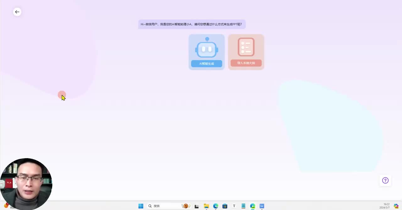Go back with the arrow button
The height and width of the screenshot is (210, 402).
pos(17,12)
